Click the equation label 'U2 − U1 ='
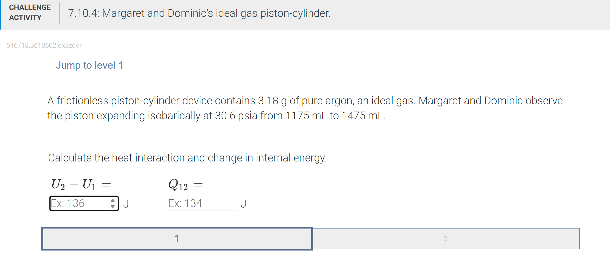 tap(81, 184)
